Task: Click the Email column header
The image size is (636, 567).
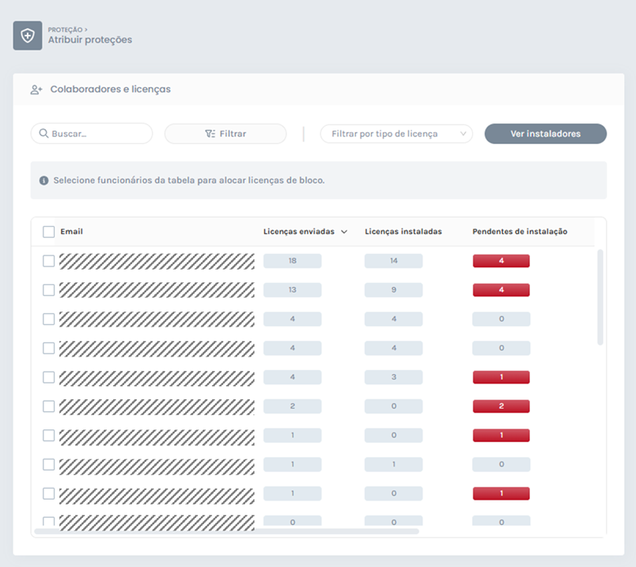Action: [72, 232]
